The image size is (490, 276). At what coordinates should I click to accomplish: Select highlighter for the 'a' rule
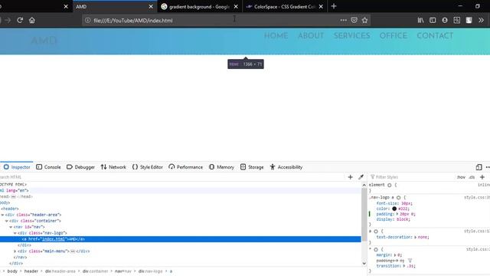pyautogui.click(x=376, y=232)
